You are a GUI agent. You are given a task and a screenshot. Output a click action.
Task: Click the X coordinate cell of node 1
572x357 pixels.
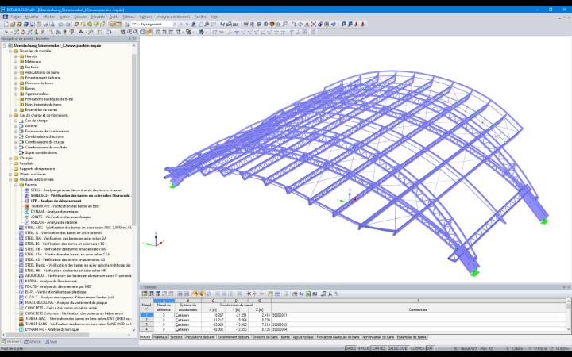212,315
